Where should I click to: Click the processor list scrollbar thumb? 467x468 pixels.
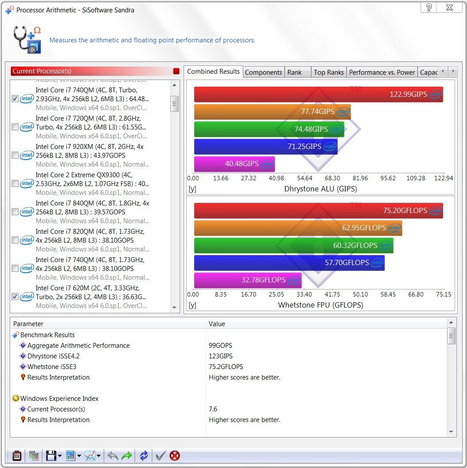pyautogui.click(x=174, y=103)
